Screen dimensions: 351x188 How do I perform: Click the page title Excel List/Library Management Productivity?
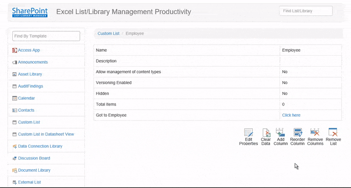(124, 12)
